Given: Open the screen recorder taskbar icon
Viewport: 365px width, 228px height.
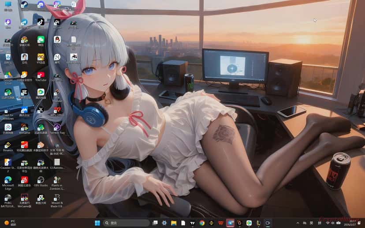Looking at the screenshot, I should 268,223.
